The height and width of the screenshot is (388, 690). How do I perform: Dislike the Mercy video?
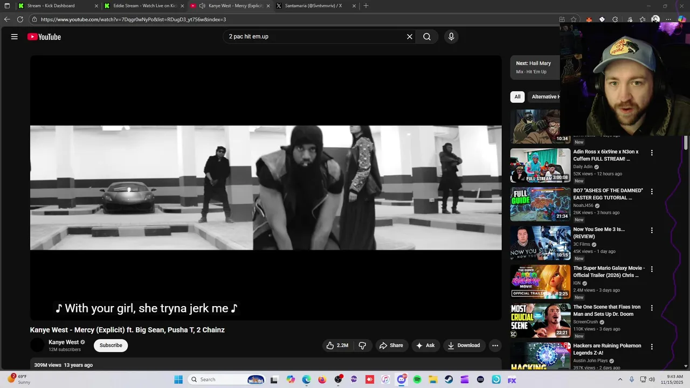(362, 345)
